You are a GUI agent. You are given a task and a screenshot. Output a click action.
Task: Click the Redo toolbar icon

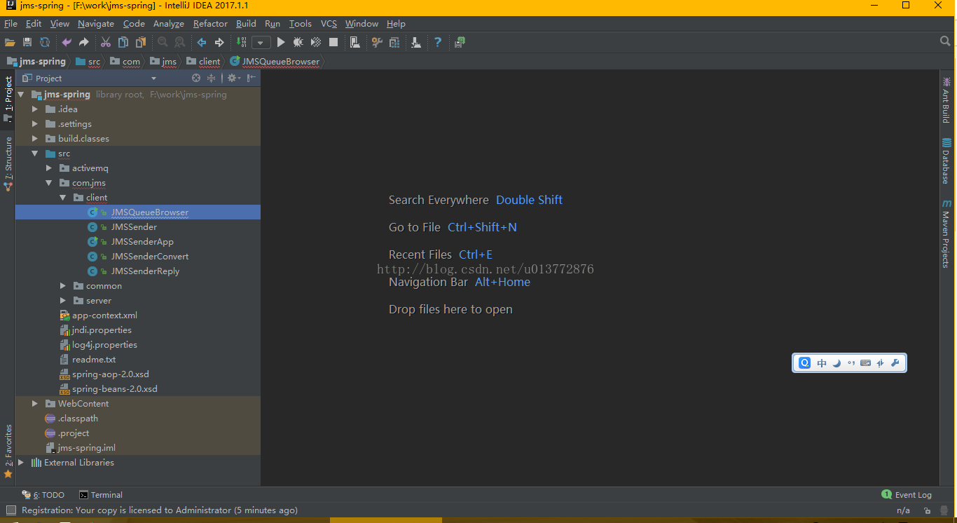click(84, 42)
